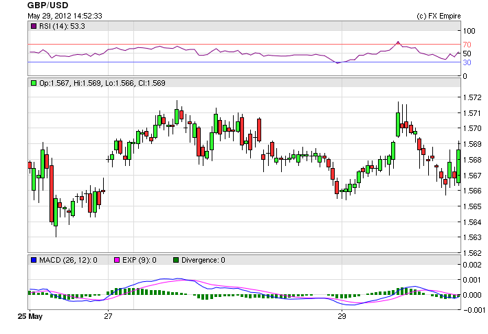The height and width of the screenshot is (334, 488).
Task: Click the blue MACD legend swatch
Action: pyautogui.click(x=34, y=260)
